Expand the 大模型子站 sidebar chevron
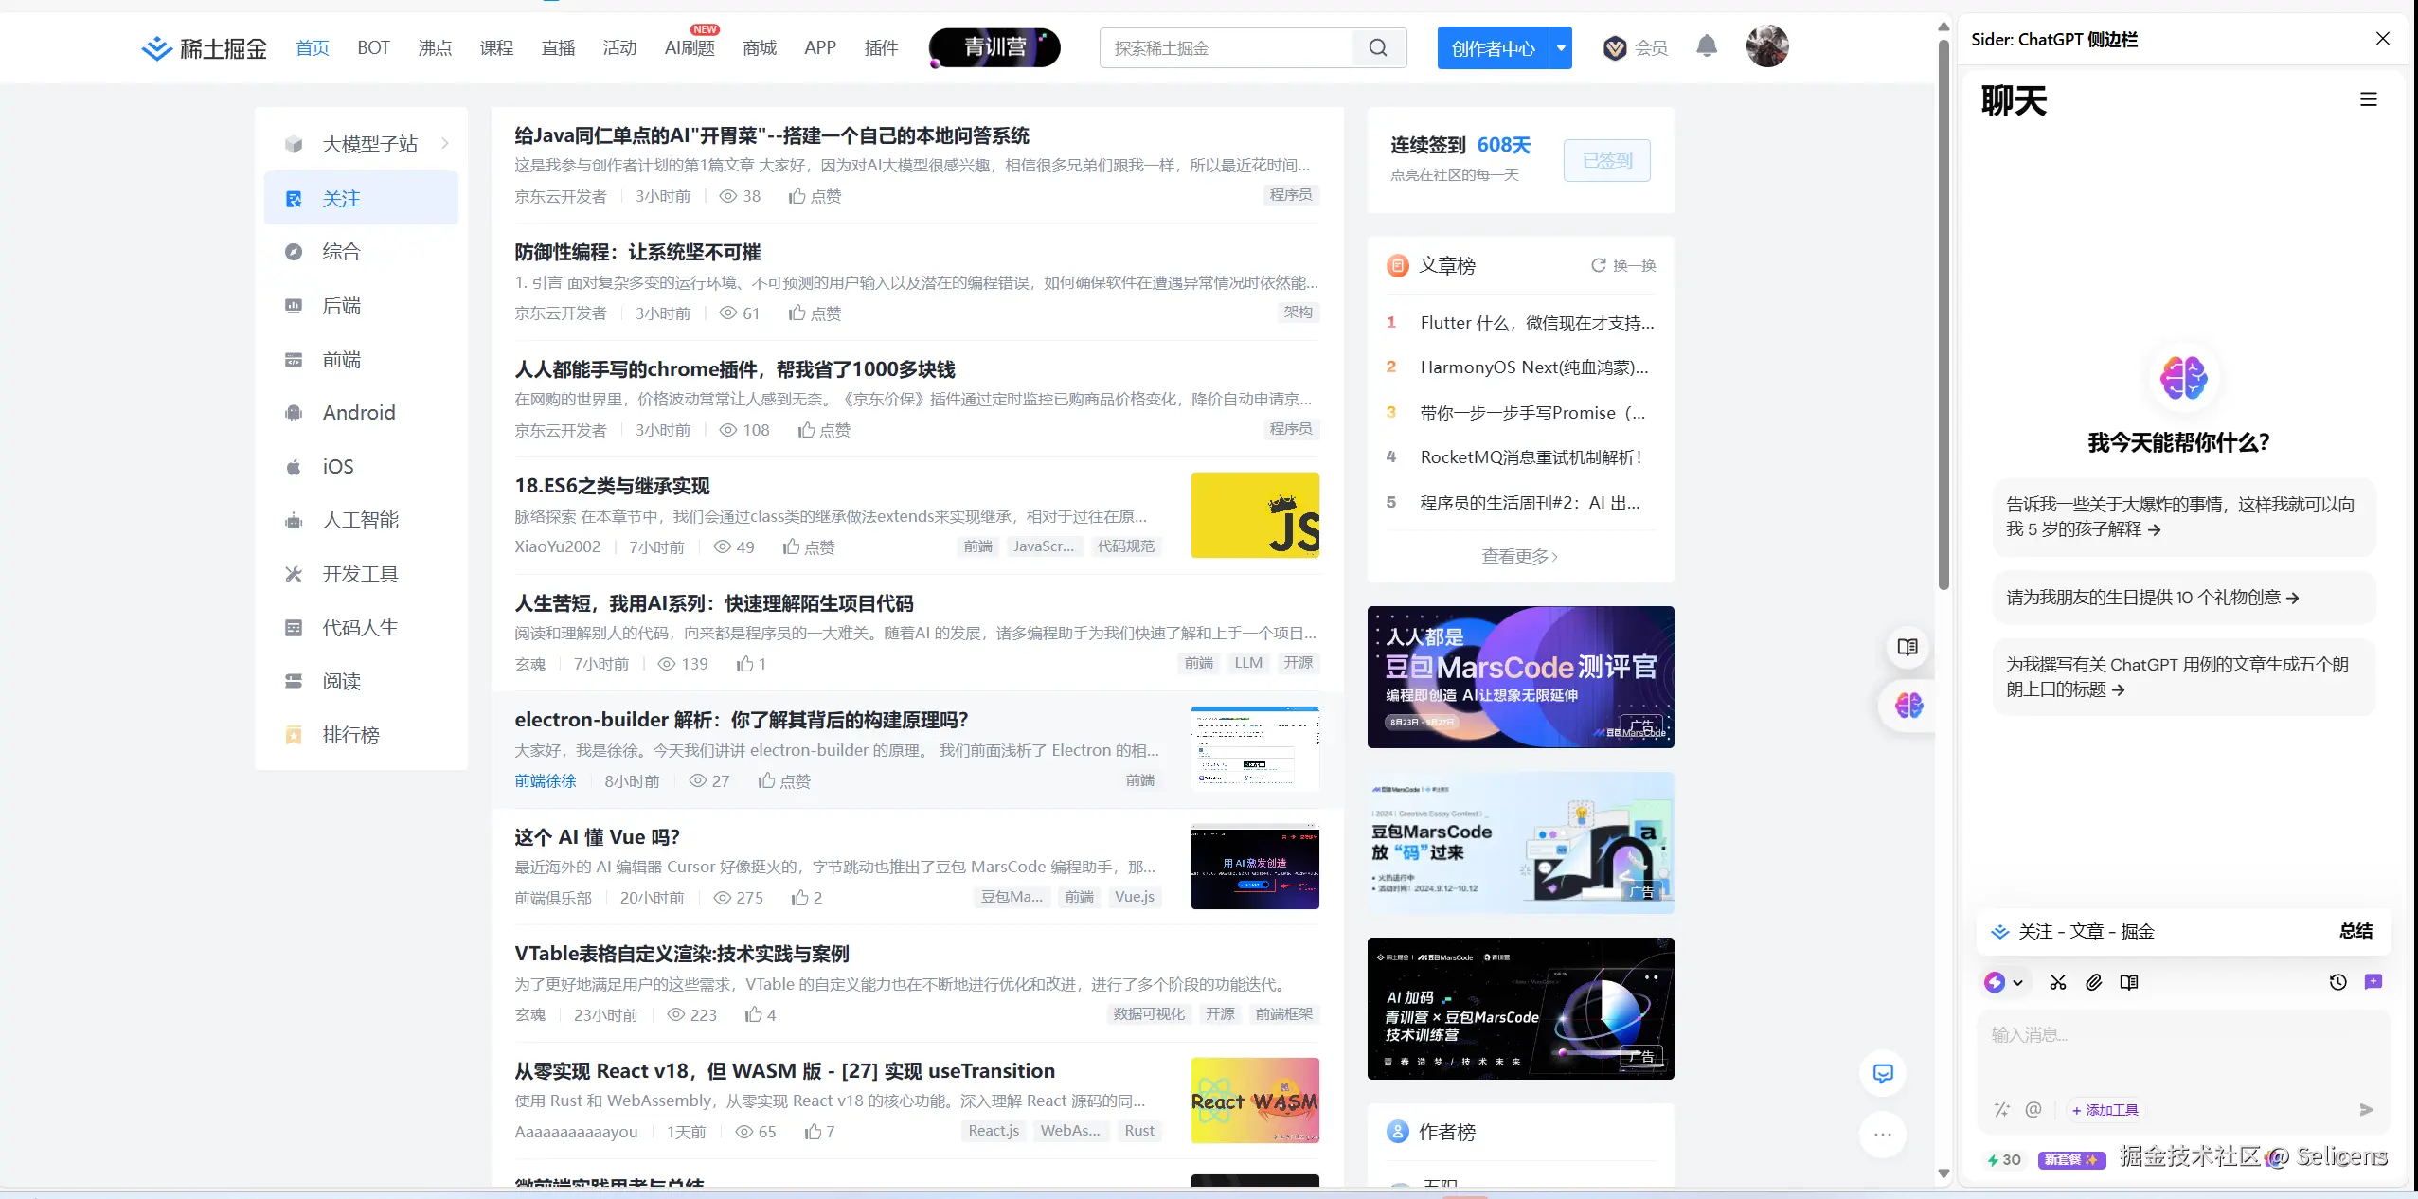 [x=445, y=144]
